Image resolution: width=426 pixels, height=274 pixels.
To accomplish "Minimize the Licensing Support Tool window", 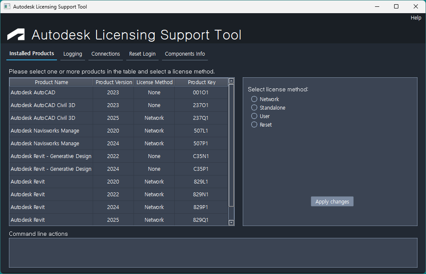I will (377, 6).
